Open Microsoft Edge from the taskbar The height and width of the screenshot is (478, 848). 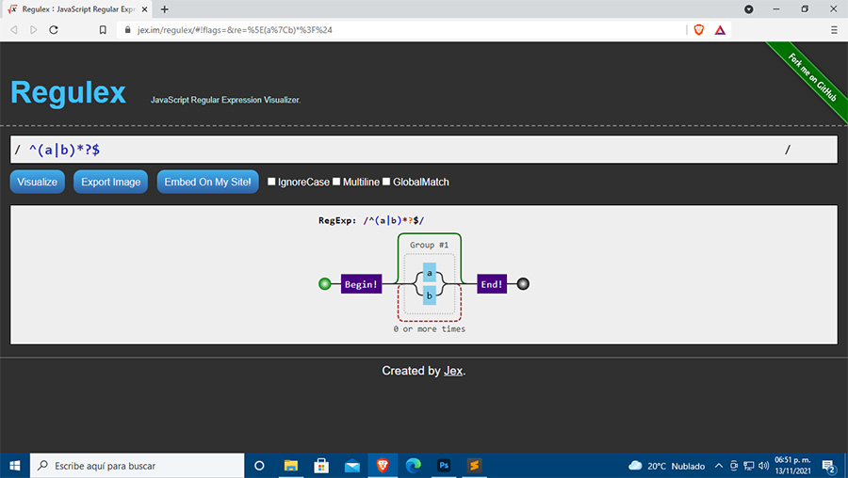(x=413, y=465)
